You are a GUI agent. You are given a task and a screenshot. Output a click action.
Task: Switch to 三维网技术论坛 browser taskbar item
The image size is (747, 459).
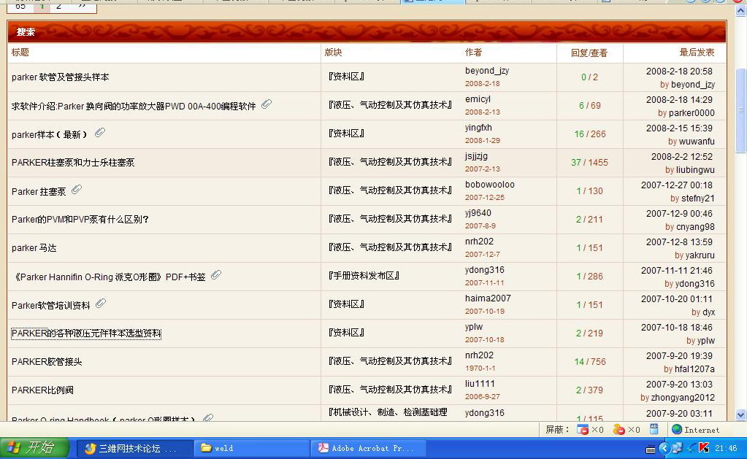[x=134, y=448]
